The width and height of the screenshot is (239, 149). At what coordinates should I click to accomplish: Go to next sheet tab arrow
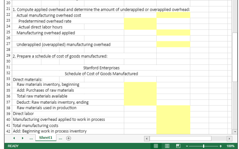pos(23,138)
